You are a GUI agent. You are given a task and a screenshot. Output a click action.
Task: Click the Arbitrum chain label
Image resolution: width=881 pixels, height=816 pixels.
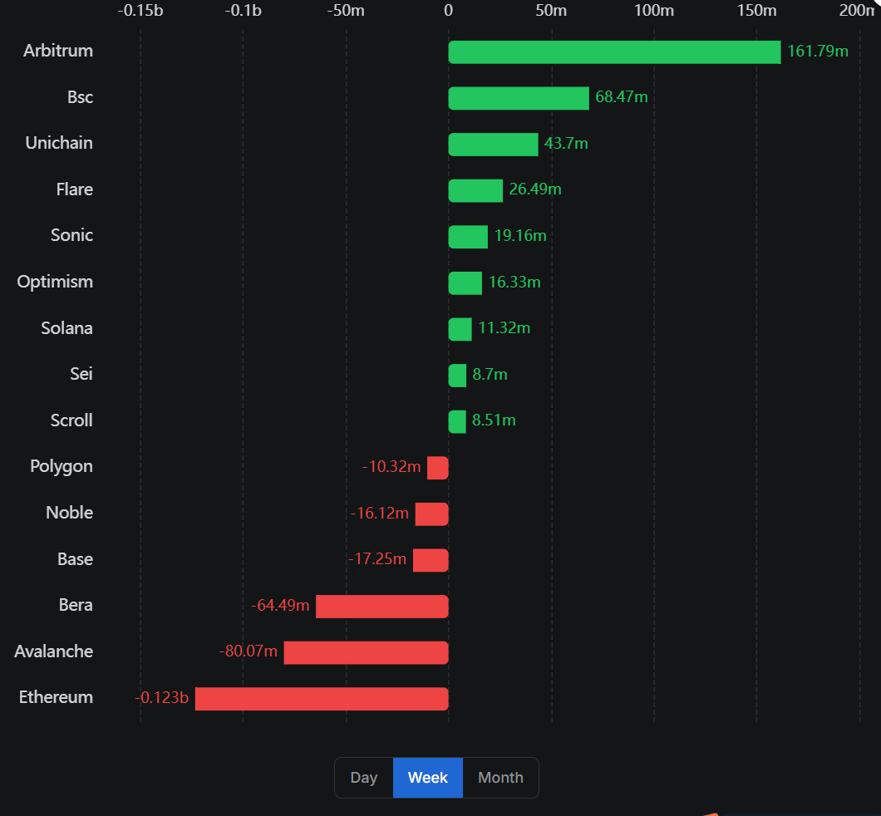(x=58, y=52)
